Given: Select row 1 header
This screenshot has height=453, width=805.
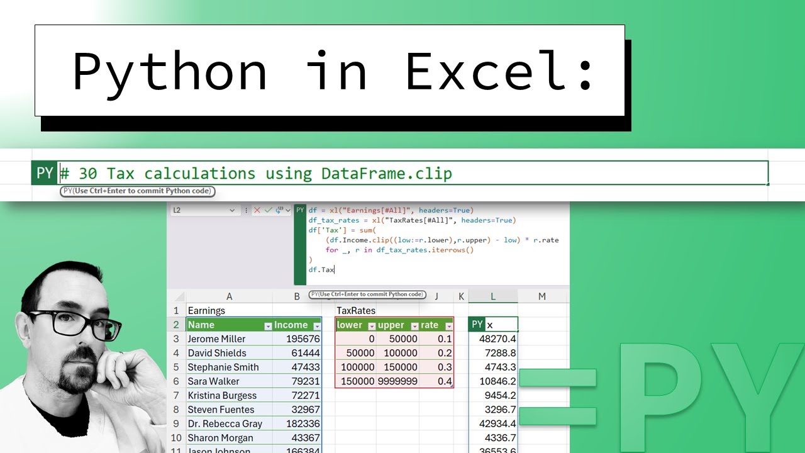Looking at the screenshot, I should [x=176, y=311].
